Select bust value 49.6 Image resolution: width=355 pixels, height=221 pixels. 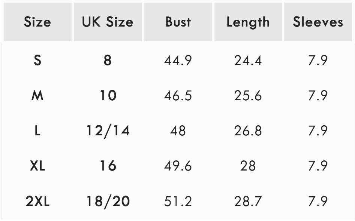point(178,166)
